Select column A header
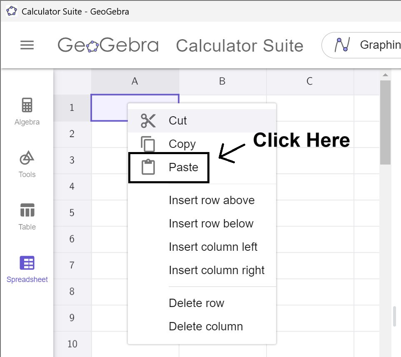The width and height of the screenshot is (401, 357). [135, 81]
